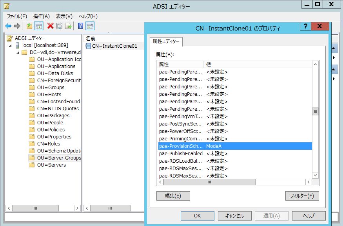Click the 編集(E) button

tap(173, 196)
